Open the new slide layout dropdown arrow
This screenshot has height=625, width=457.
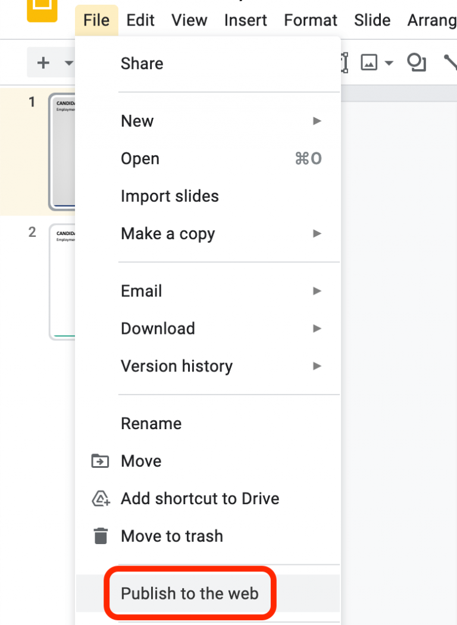(x=69, y=62)
